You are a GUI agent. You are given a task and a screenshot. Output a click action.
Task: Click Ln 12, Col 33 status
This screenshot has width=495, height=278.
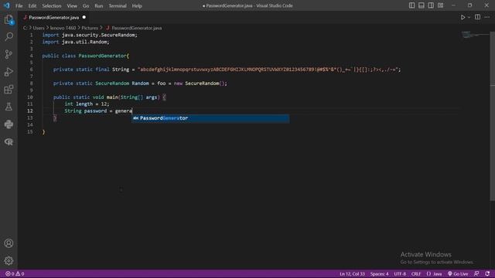[x=352, y=274]
